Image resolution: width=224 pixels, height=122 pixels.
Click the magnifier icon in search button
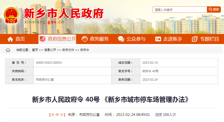click(x=210, y=10)
